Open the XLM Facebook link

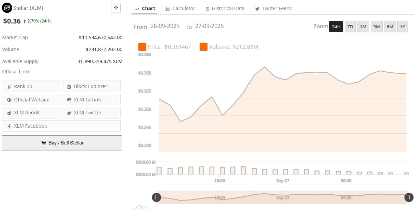[x=61, y=126]
